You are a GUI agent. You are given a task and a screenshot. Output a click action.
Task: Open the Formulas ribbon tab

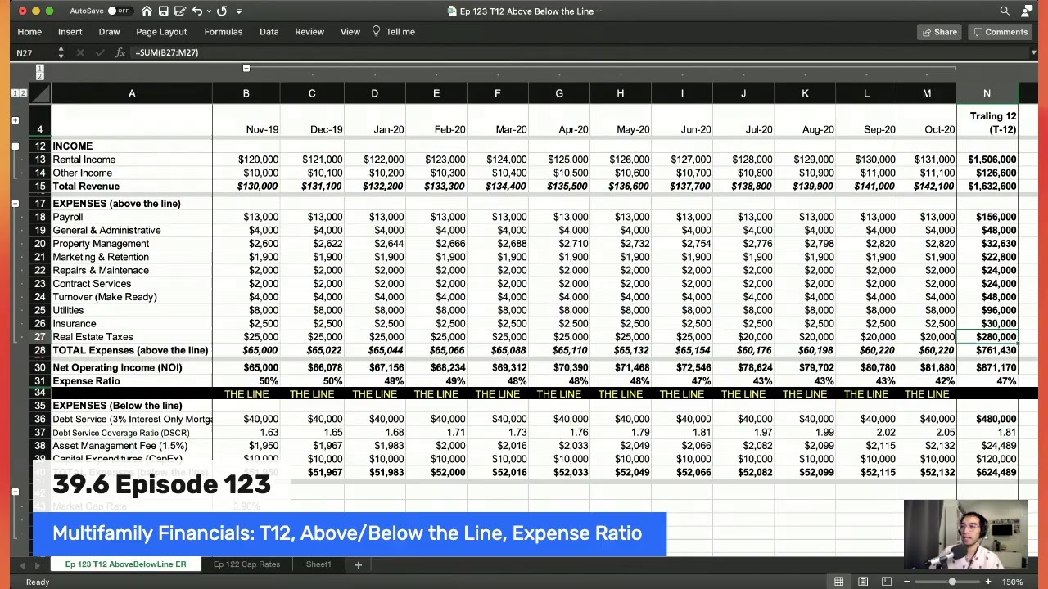point(224,31)
